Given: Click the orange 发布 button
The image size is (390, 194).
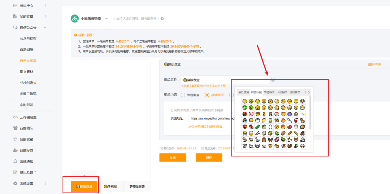Looking at the screenshot, I should pyautogui.click(x=173, y=158).
